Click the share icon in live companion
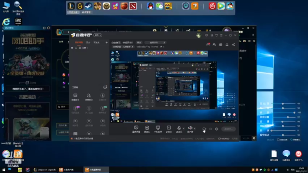Screen dimensions: 308x173 233,45
